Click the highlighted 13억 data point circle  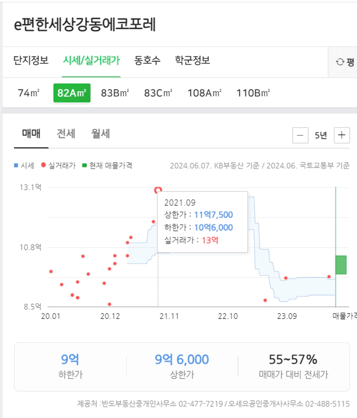coord(158,190)
